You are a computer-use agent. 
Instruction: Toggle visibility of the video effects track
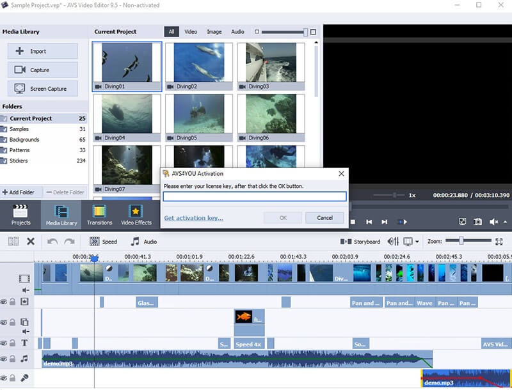pyautogui.click(x=4, y=302)
